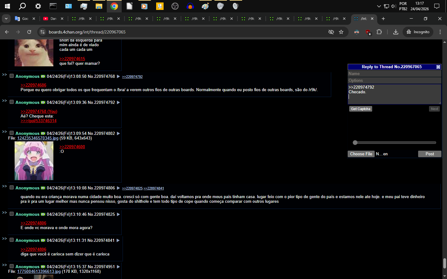Hide post No.220974768 using its >> button
The width and height of the screenshot is (447, 279).
point(4,75)
